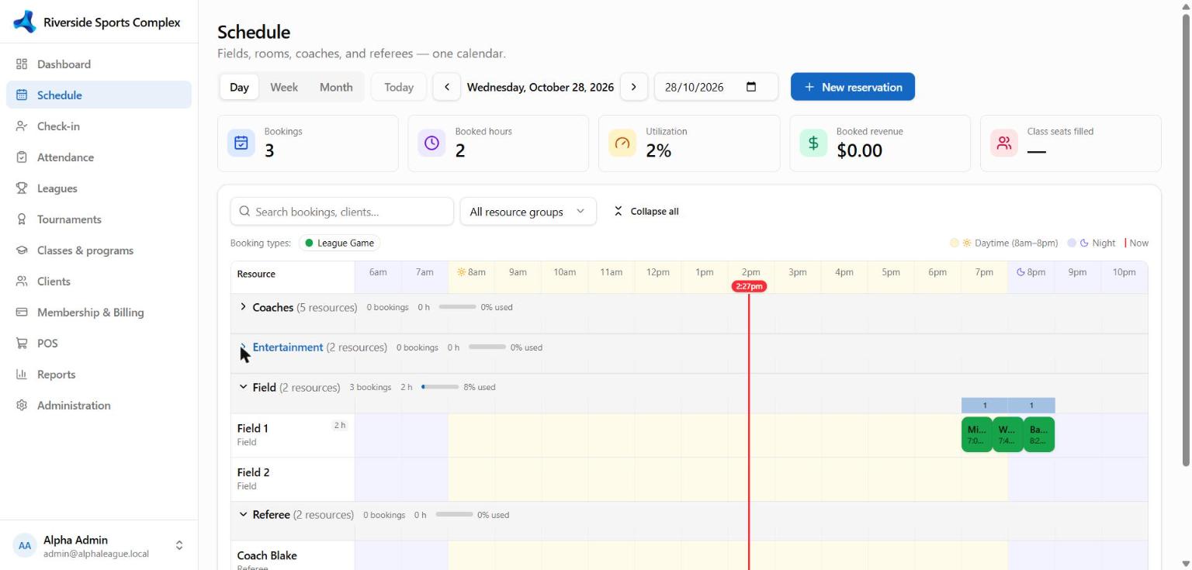Toggle the League Game booking type filter
1192x570 pixels.
[340, 243]
